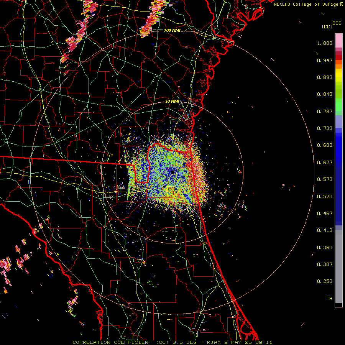345x345 pixels.
Task: Click the pink segment atop the color bar
Action: tap(338, 41)
